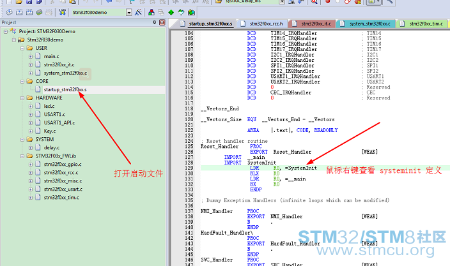This screenshot has width=450, height=266.
Task: Select system_stm32f0xx.c in USER group
Action: 65,73
